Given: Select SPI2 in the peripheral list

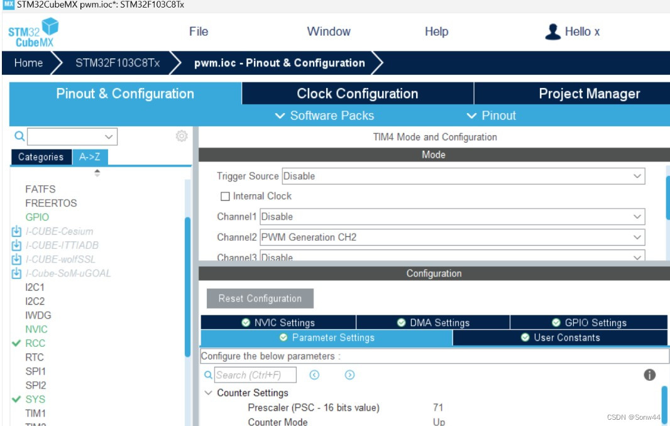Looking at the screenshot, I should point(35,385).
